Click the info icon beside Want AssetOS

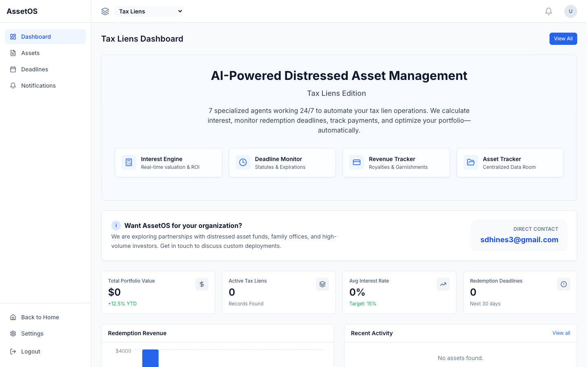(116, 226)
